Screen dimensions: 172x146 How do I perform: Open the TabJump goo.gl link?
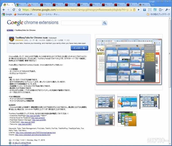coord(25,124)
